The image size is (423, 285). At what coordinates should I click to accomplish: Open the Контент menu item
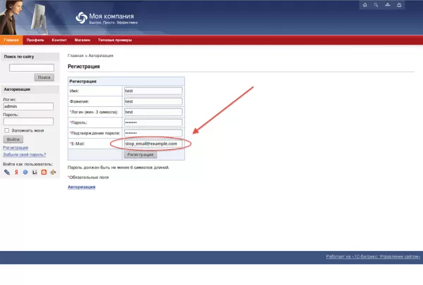[x=59, y=40]
